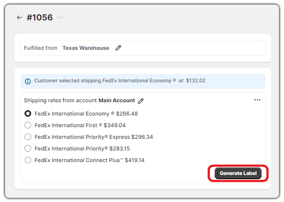Click the #1056 order title
Image resolution: width=284 pixels, height=202 pixels.
[40, 17]
